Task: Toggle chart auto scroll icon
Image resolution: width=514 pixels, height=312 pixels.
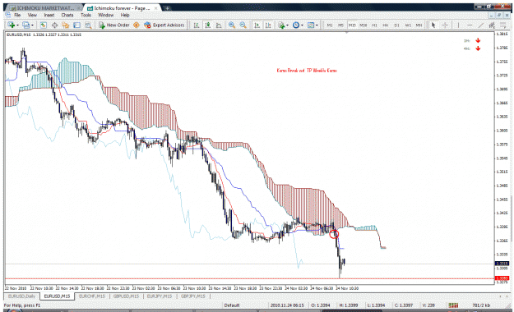Action: (257, 25)
